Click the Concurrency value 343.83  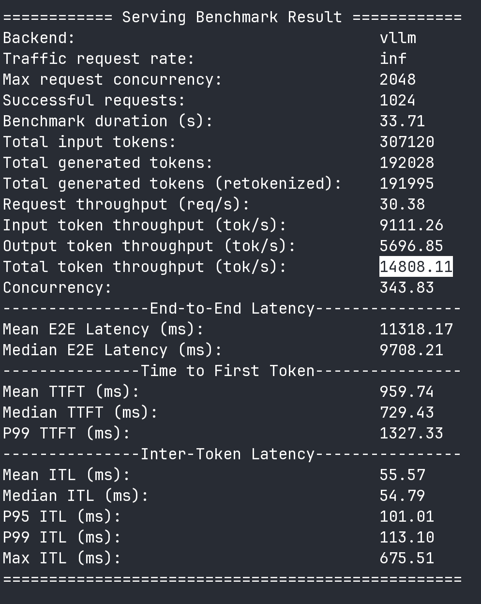[407, 287]
